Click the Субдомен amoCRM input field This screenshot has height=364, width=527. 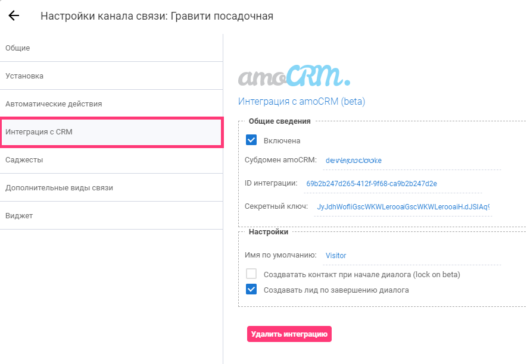pyautogui.click(x=411, y=161)
